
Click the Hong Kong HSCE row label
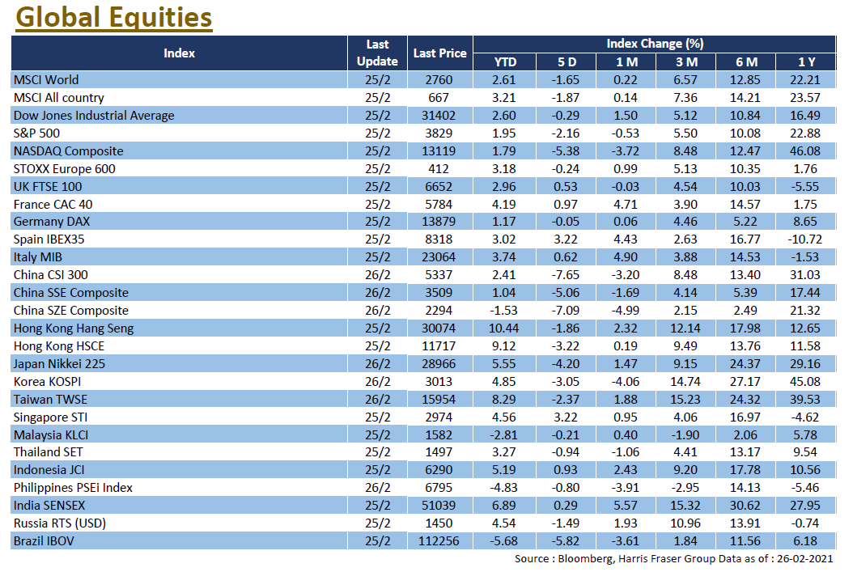click(x=59, y=345)
